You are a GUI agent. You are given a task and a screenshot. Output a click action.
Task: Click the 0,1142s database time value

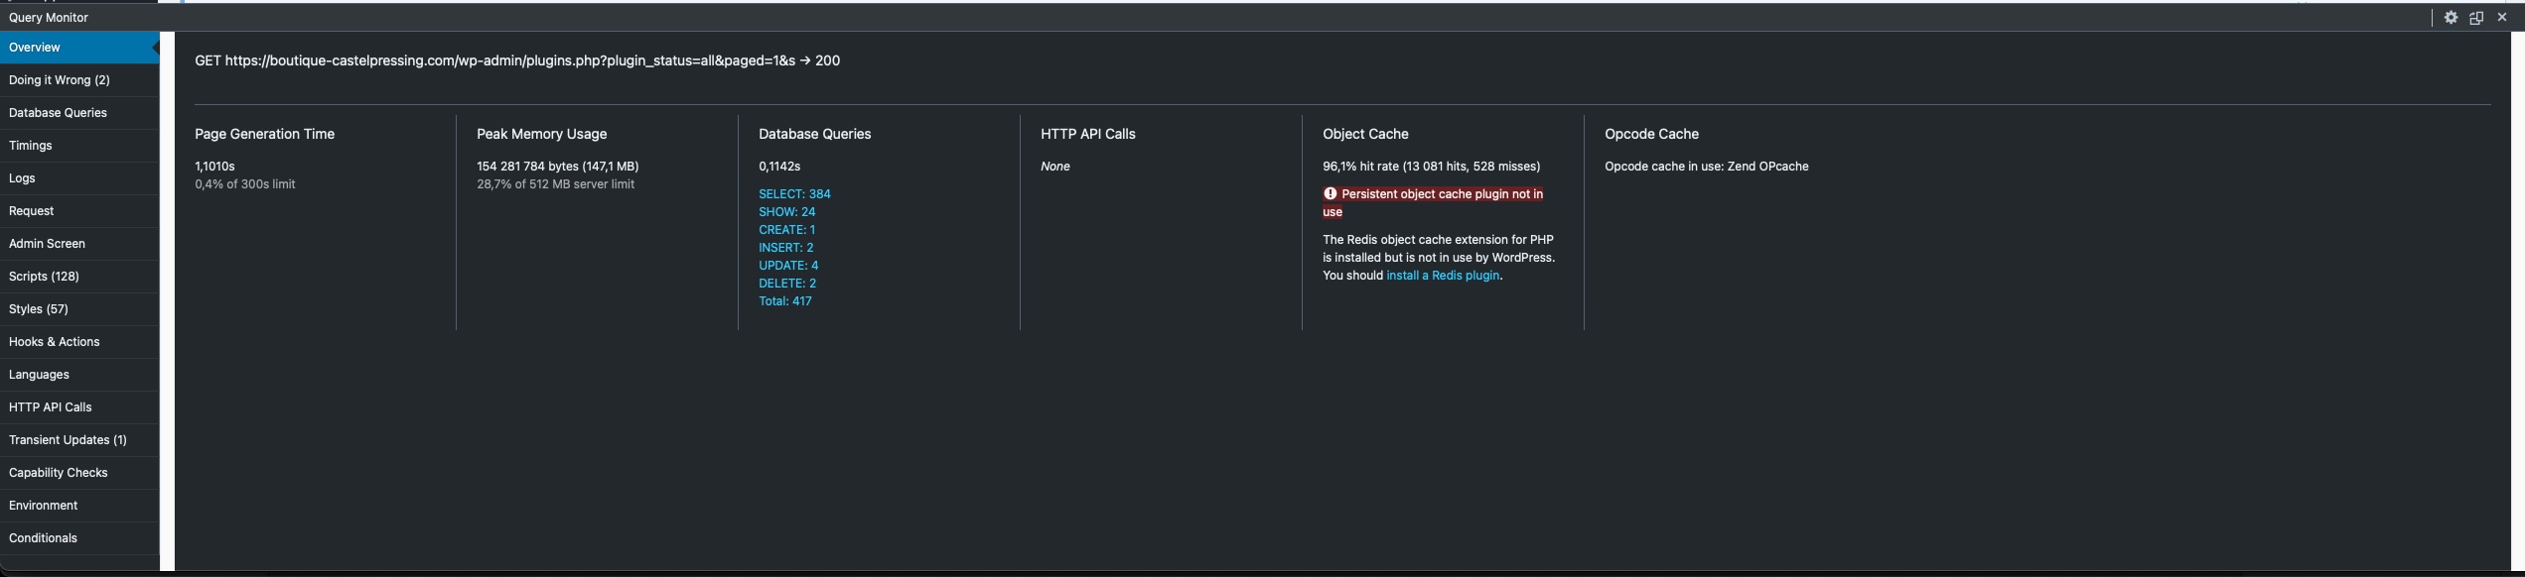(x=779, y=167)
